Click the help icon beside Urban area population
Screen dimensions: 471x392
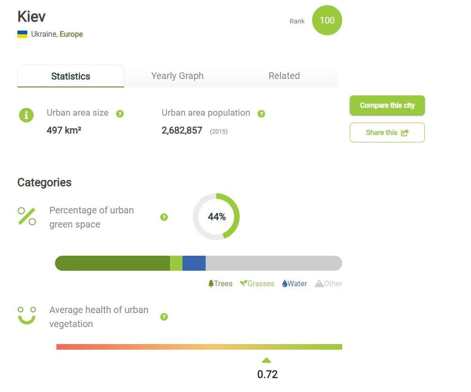261,114
